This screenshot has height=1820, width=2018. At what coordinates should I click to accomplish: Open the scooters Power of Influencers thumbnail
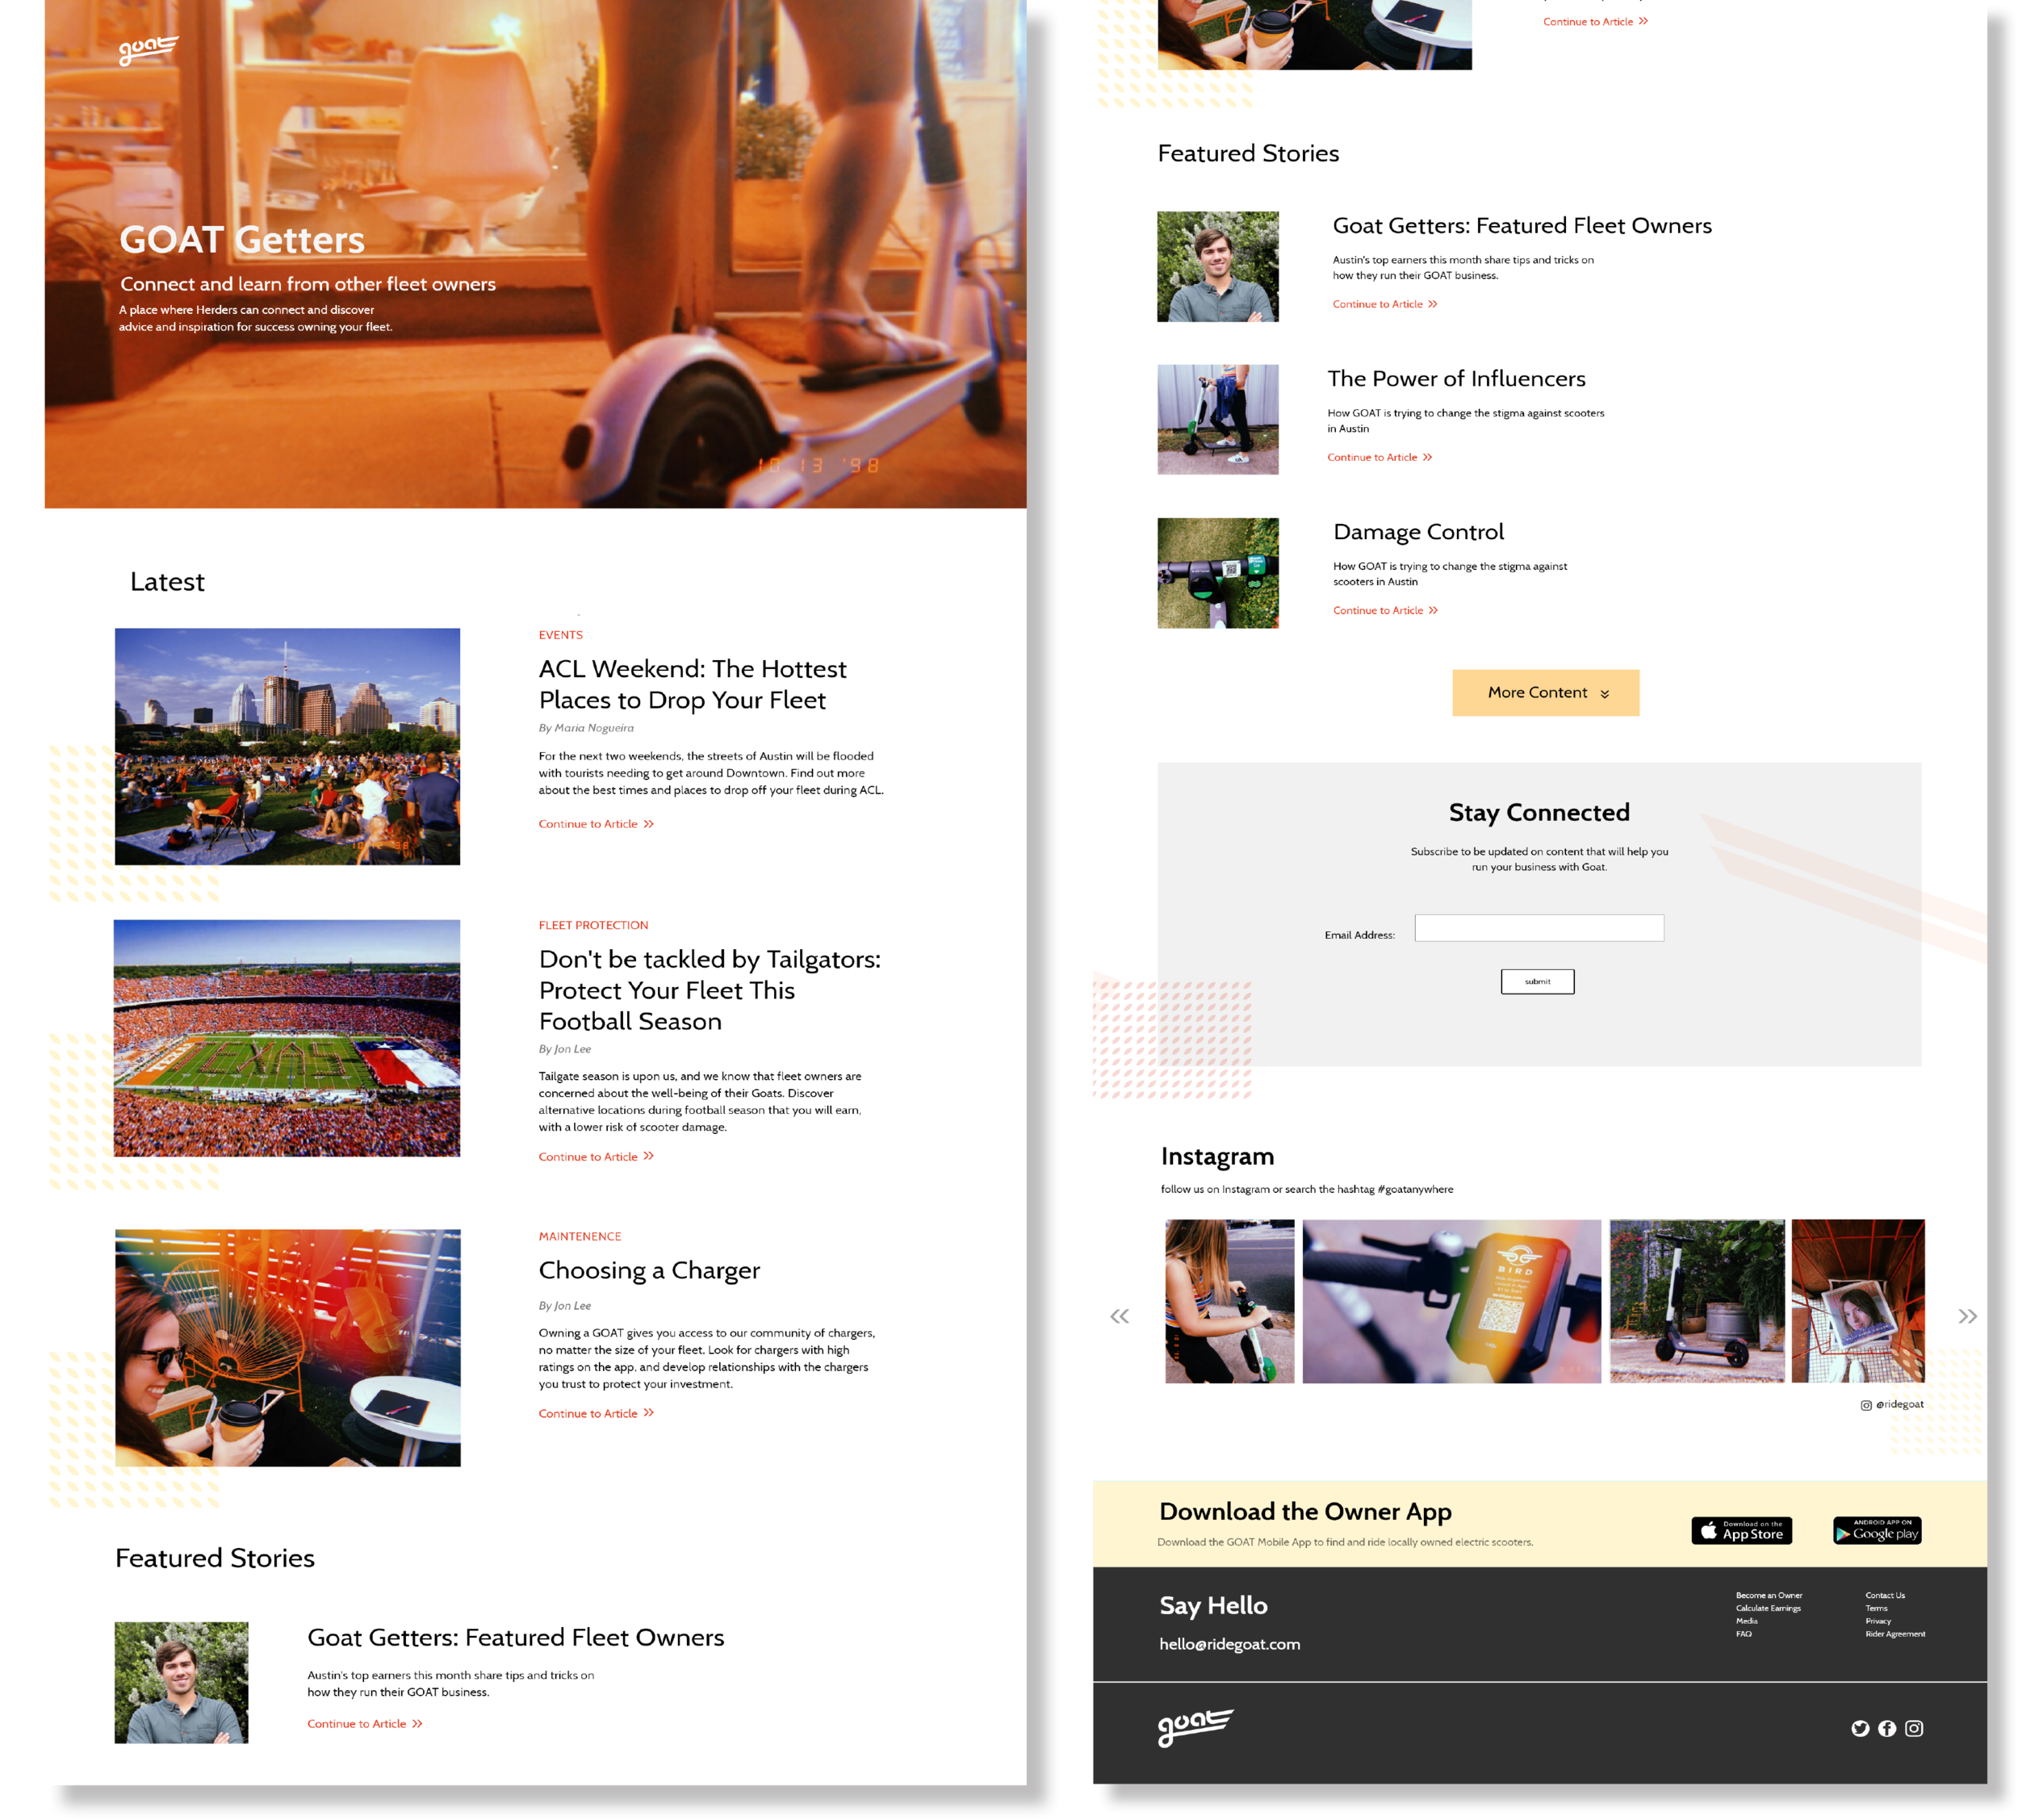[x=1217, y=419]
